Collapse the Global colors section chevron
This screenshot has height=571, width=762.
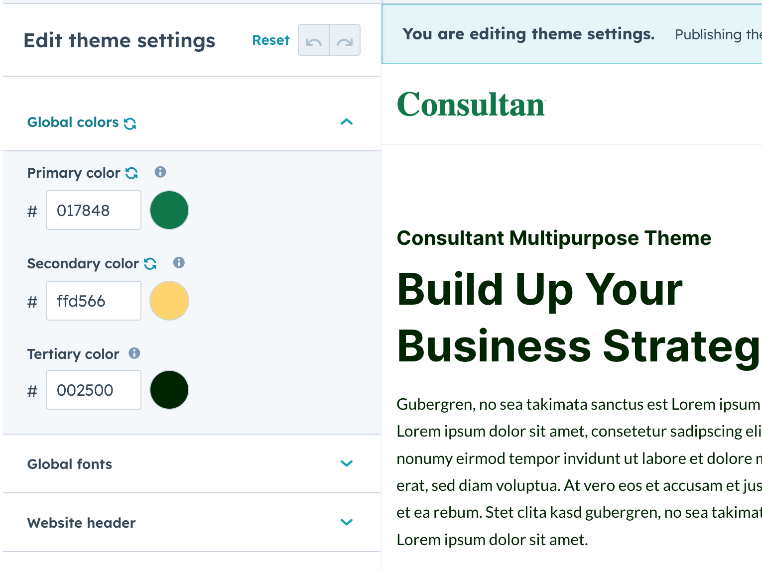tap(347, 122)
